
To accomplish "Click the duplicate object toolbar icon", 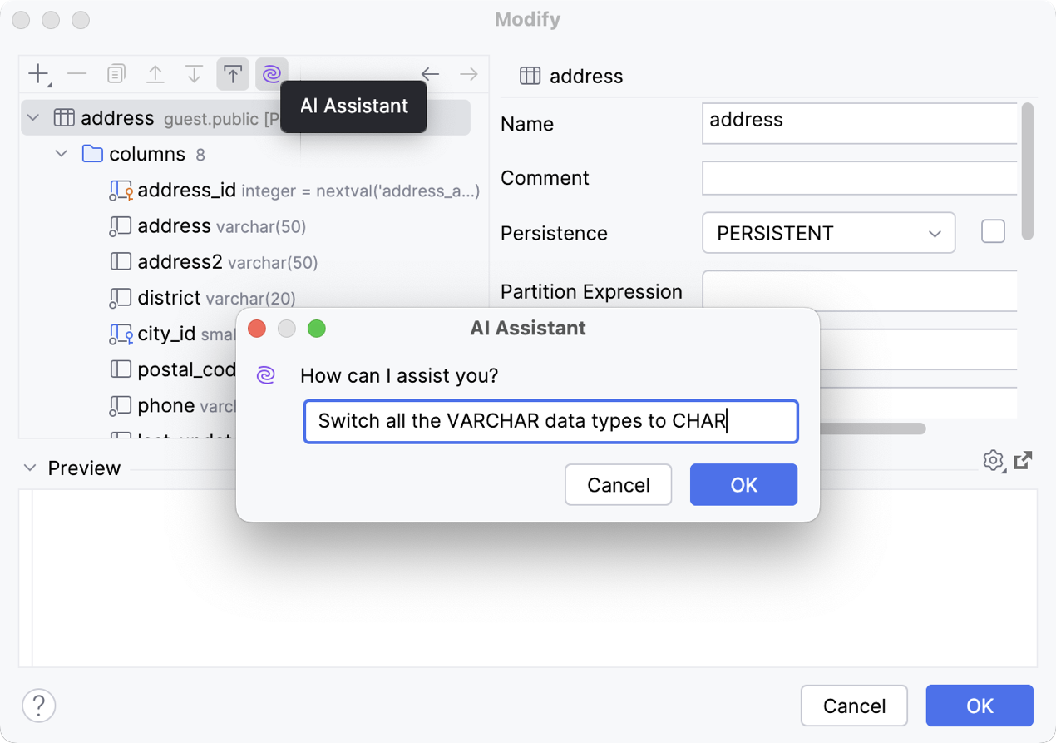I will pyautogui.click(x=116, y=75).
